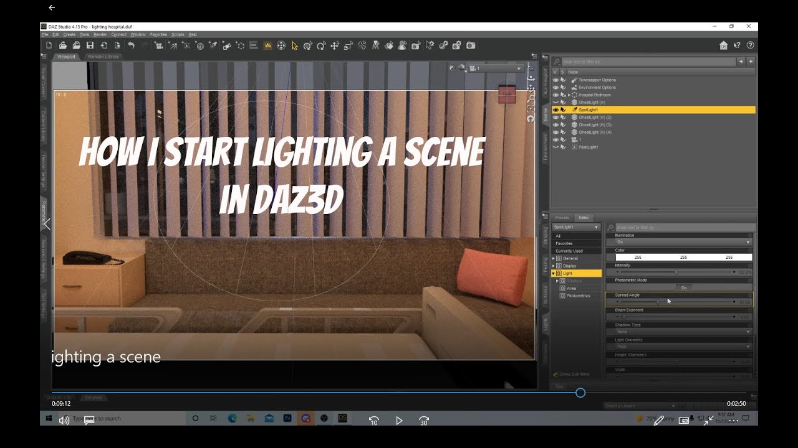Viewport: 798px width, 448px height.
Task: Skip back 10 seconds in video player
Action: coord(374,420)
